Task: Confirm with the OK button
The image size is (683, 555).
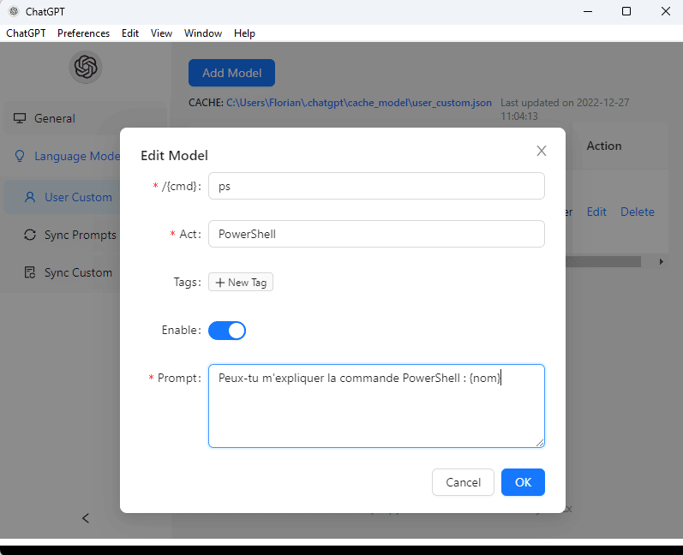Action: click(x=523, y=482)
